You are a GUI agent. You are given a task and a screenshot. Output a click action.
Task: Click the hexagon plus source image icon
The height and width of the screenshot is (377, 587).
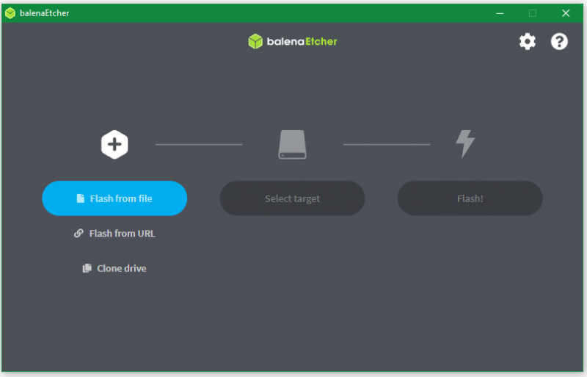click(114, 145)
